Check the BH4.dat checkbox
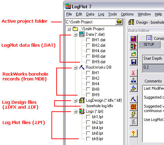Screen dimensions: 164x145 point(88,51)
